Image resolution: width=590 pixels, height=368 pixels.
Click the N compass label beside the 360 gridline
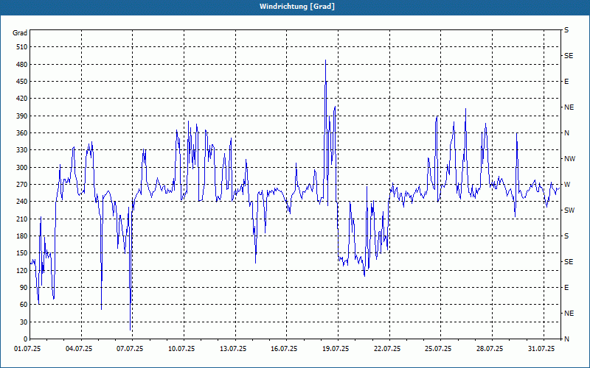[x=567, y=133]
